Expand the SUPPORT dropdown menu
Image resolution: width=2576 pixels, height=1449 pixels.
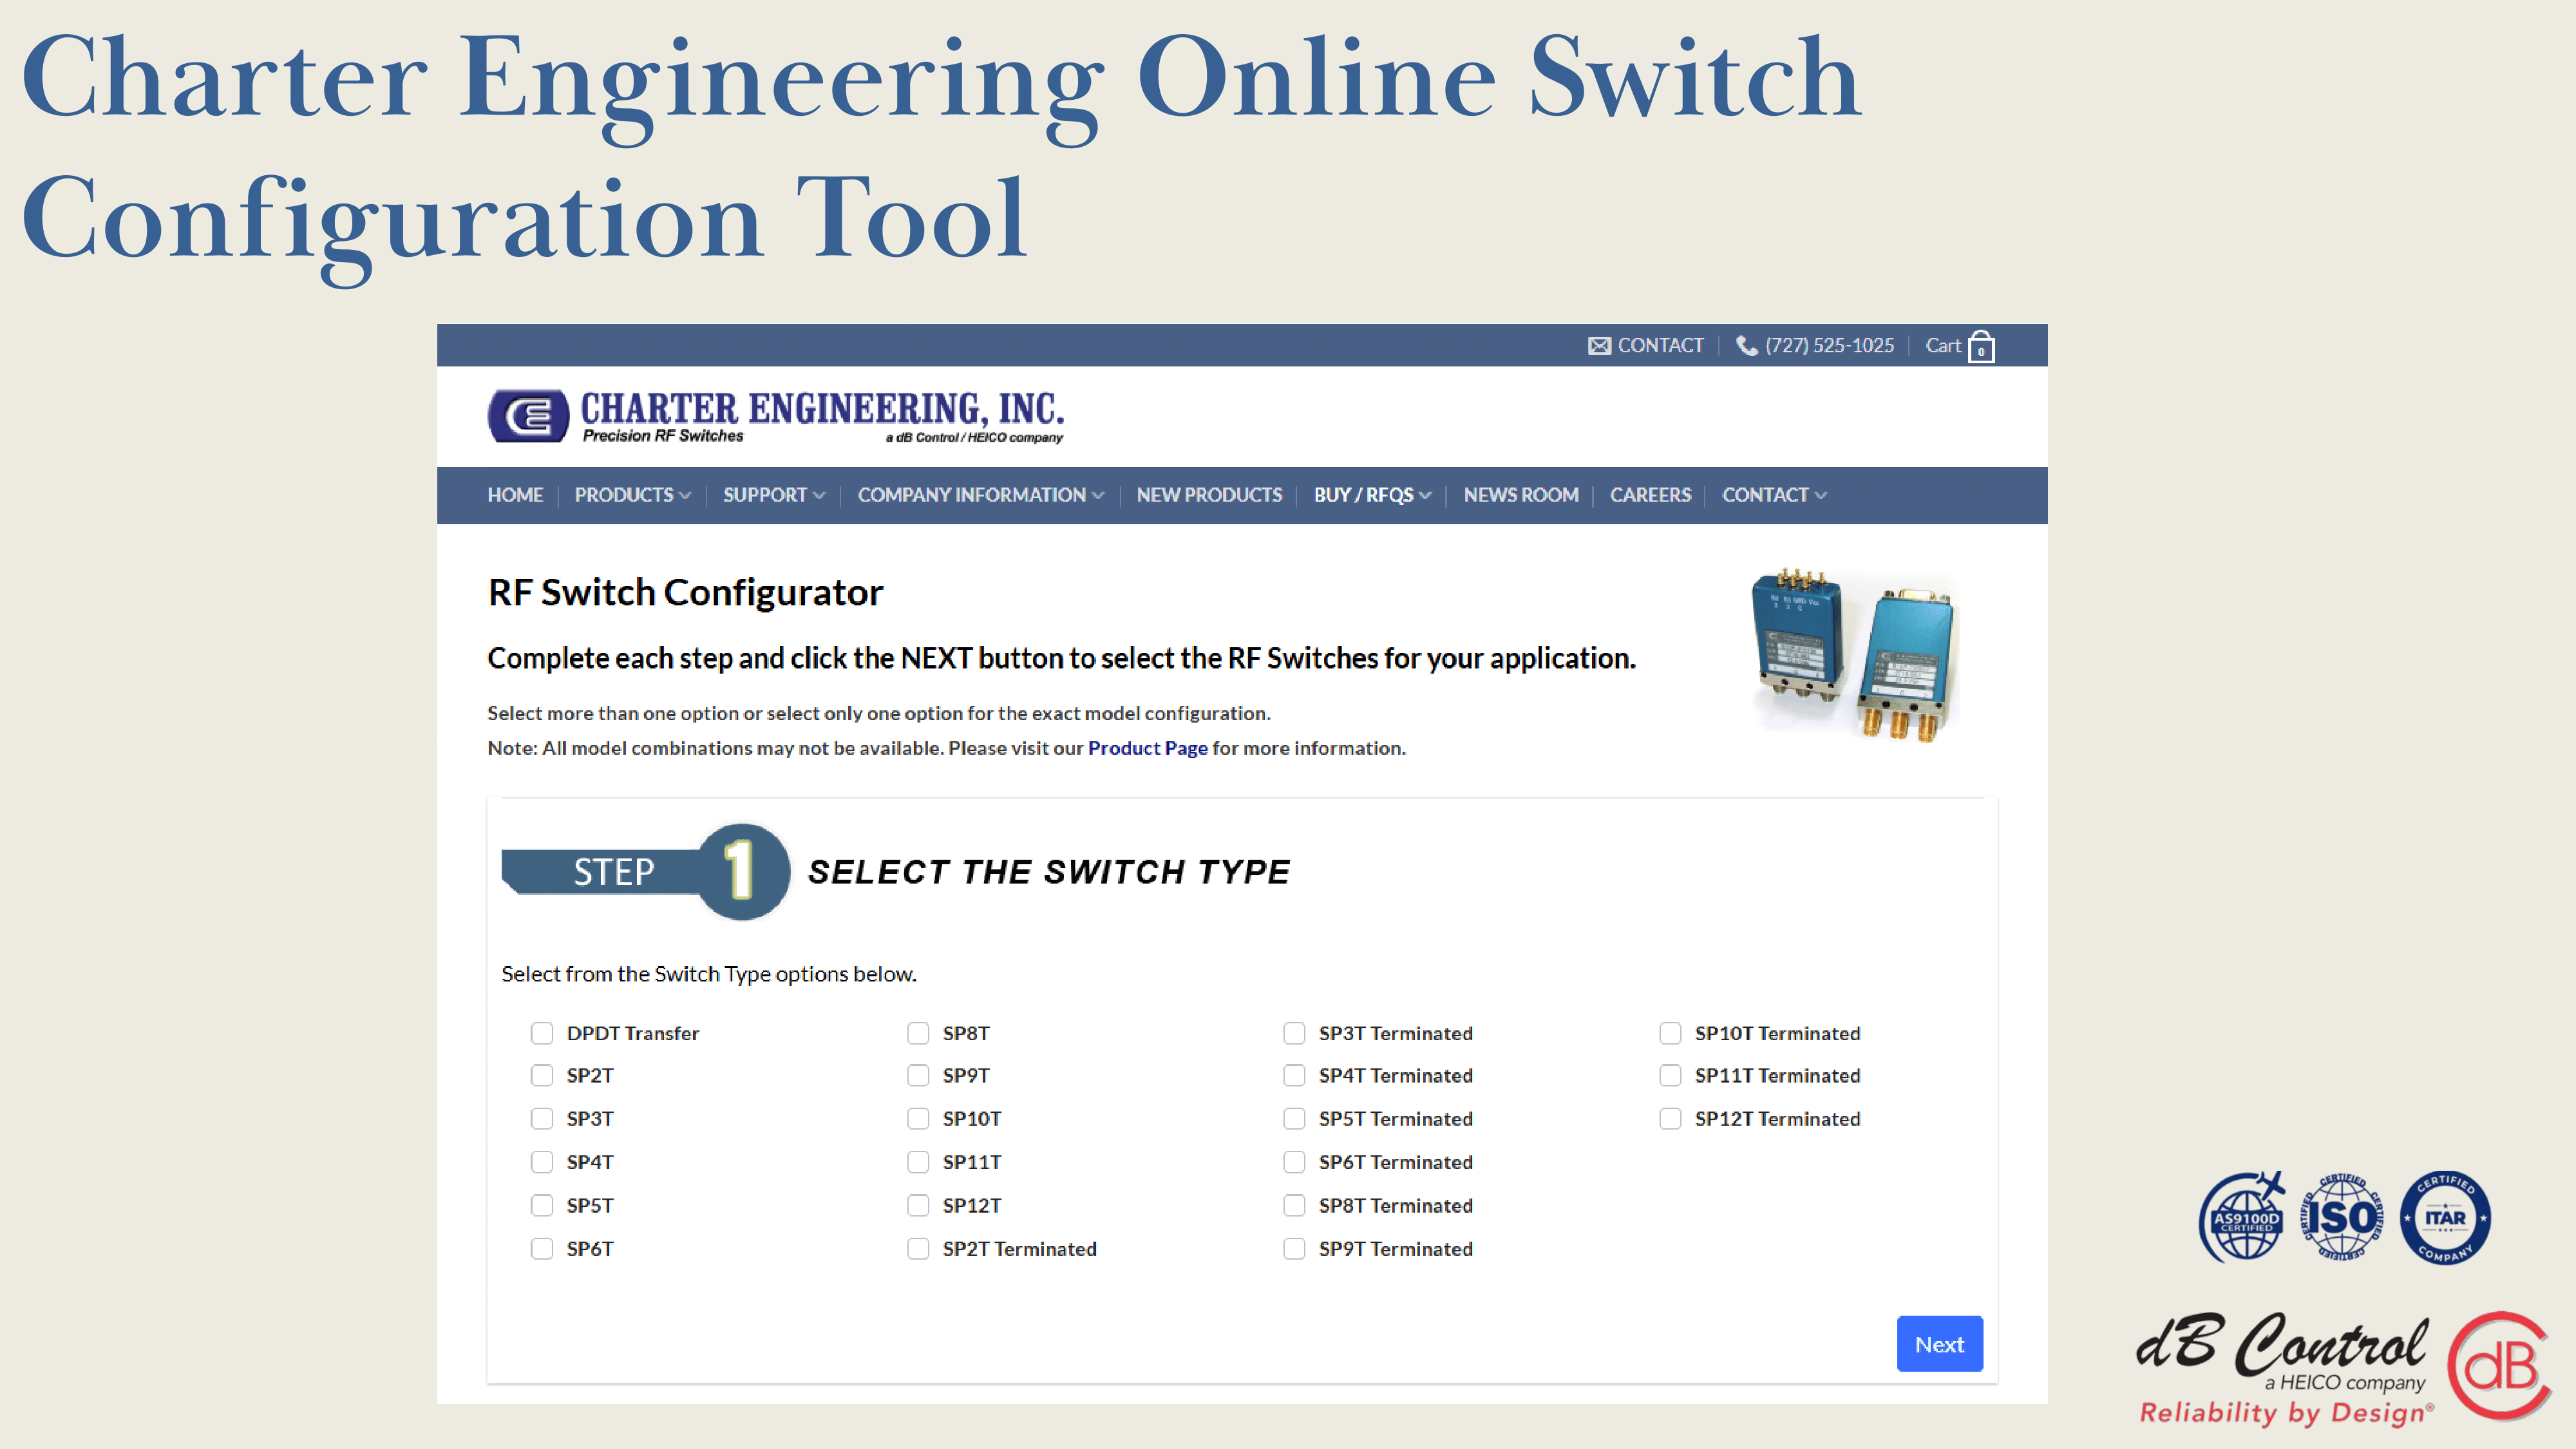coord(774,495)
